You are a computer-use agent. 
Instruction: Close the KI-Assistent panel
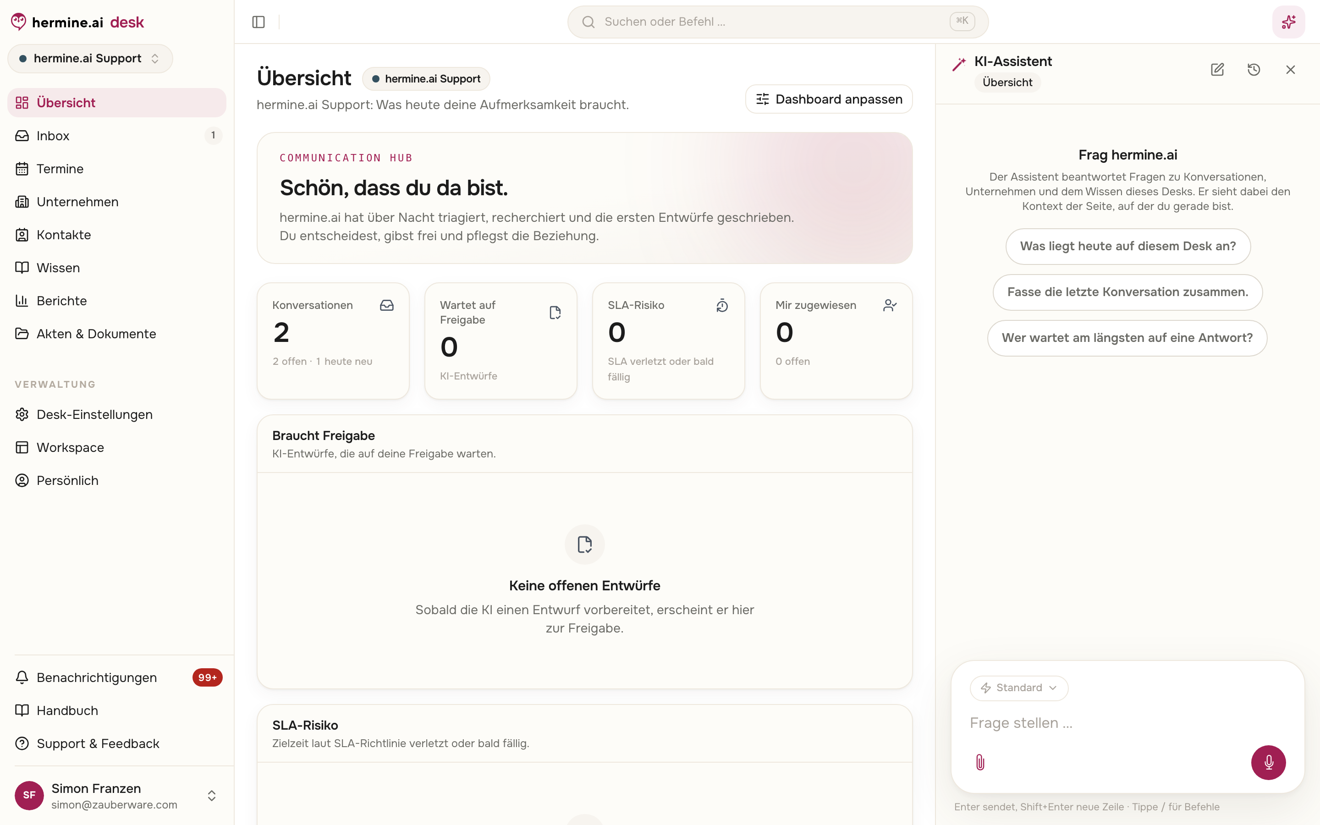[x=1291, y=70]
